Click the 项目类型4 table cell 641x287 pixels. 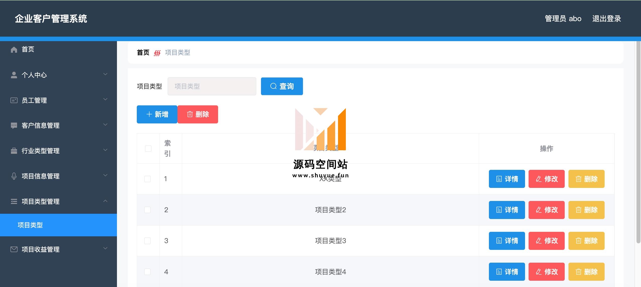click(331, 272)
